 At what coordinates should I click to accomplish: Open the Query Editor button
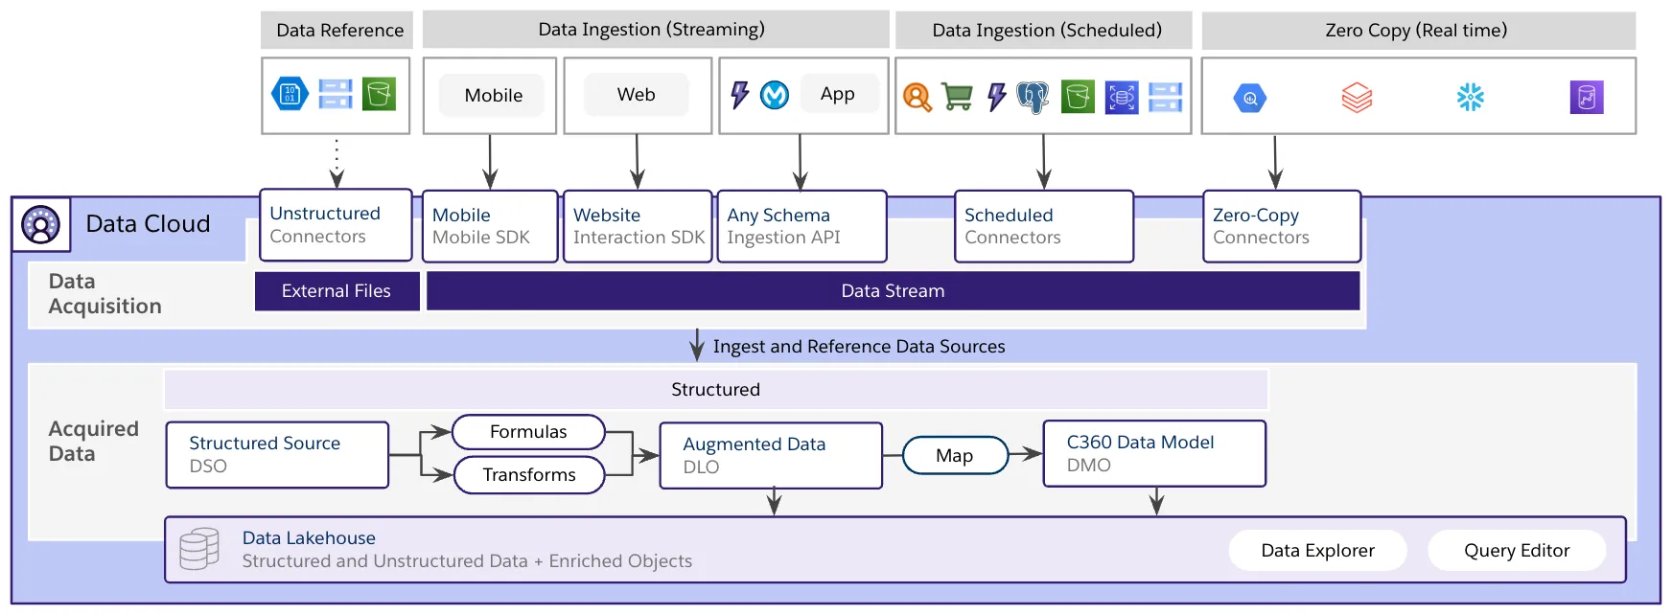tap(1516, 551)
